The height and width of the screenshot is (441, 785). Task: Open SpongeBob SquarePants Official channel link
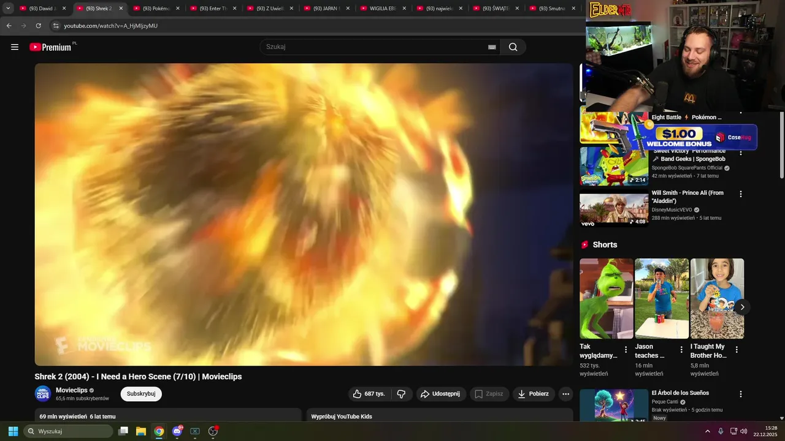click(x=687, y=168)
